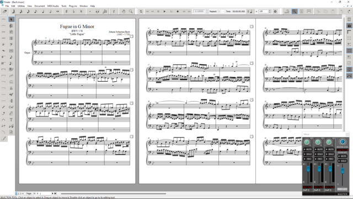The width and height of the screenshot is (353, 199).
Task: Click the Selection arrow tool in palette
Action: coord(11,19)
